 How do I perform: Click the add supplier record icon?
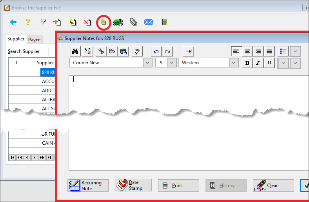[x=57, y=22]
